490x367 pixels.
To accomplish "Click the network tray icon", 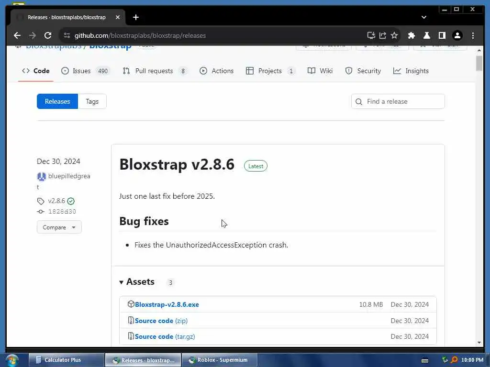I will (x=445, y=359).
